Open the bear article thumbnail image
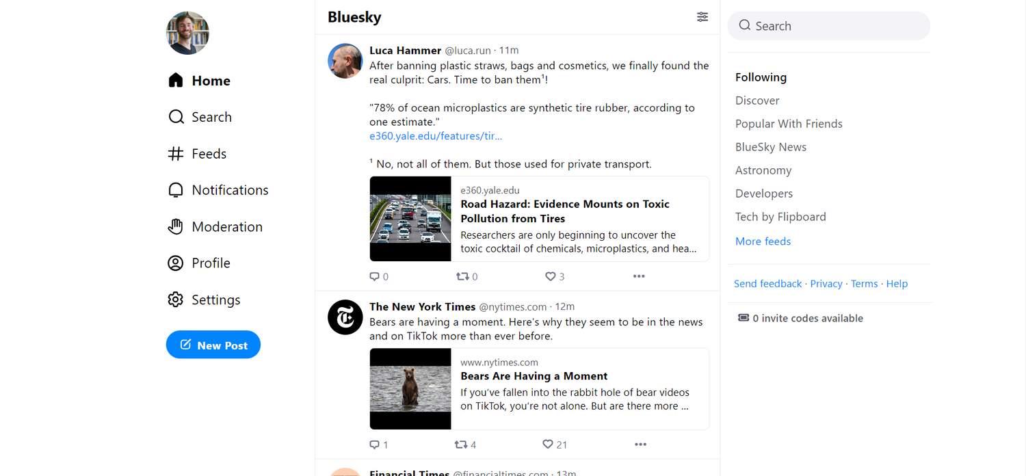 coord(410,388)
